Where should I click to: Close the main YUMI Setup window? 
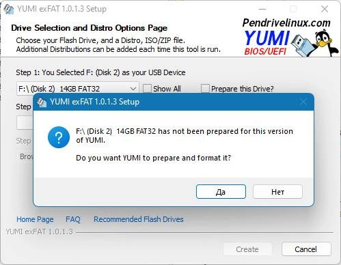click(x=325, y=9)
